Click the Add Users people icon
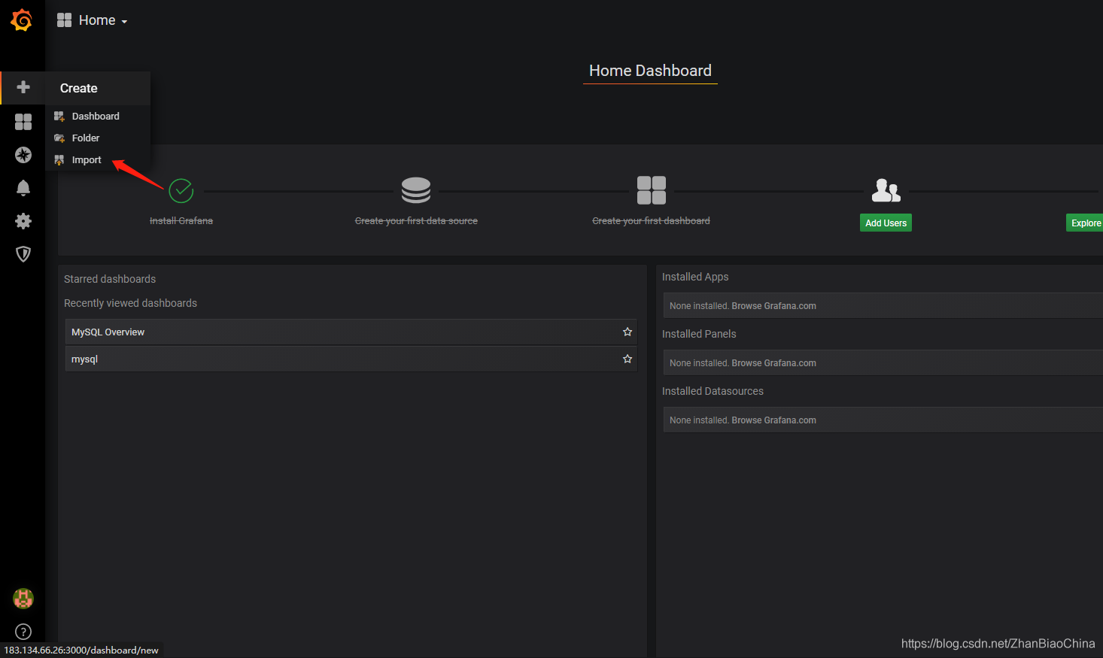The image size is (1103, 658). 886,190
